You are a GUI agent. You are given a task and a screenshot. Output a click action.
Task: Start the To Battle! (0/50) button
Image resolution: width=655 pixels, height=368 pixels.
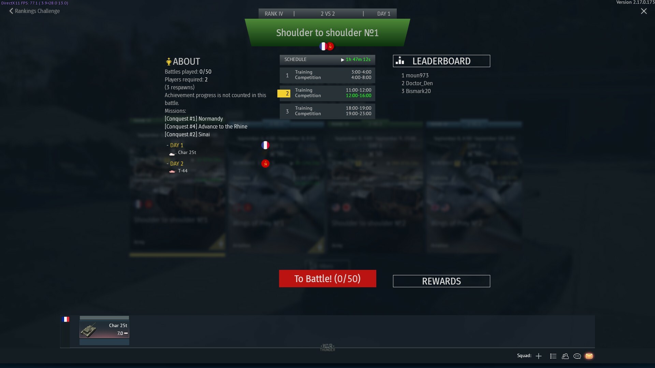[x=327, y=278]
